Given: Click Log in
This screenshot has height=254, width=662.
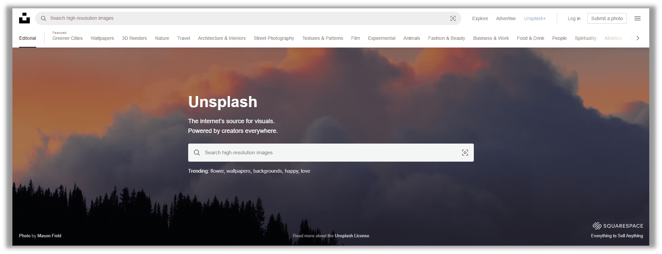Looking at the screenshot, I should coord(574,18).
